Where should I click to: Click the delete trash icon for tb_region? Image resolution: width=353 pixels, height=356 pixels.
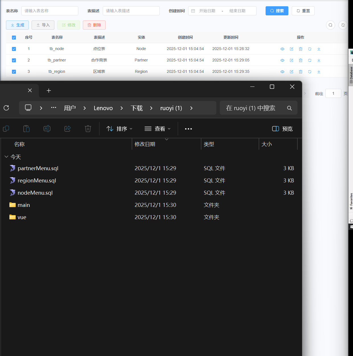click(x=300, y=72)
